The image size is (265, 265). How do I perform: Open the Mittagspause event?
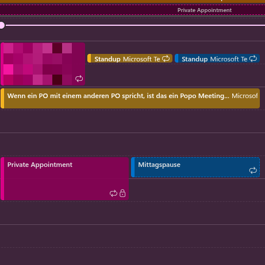195,167
